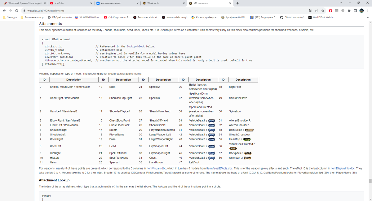This screenshot has height=201, width=372.
Task: Open the lookup-block link in the code
Action: (135, 46)
